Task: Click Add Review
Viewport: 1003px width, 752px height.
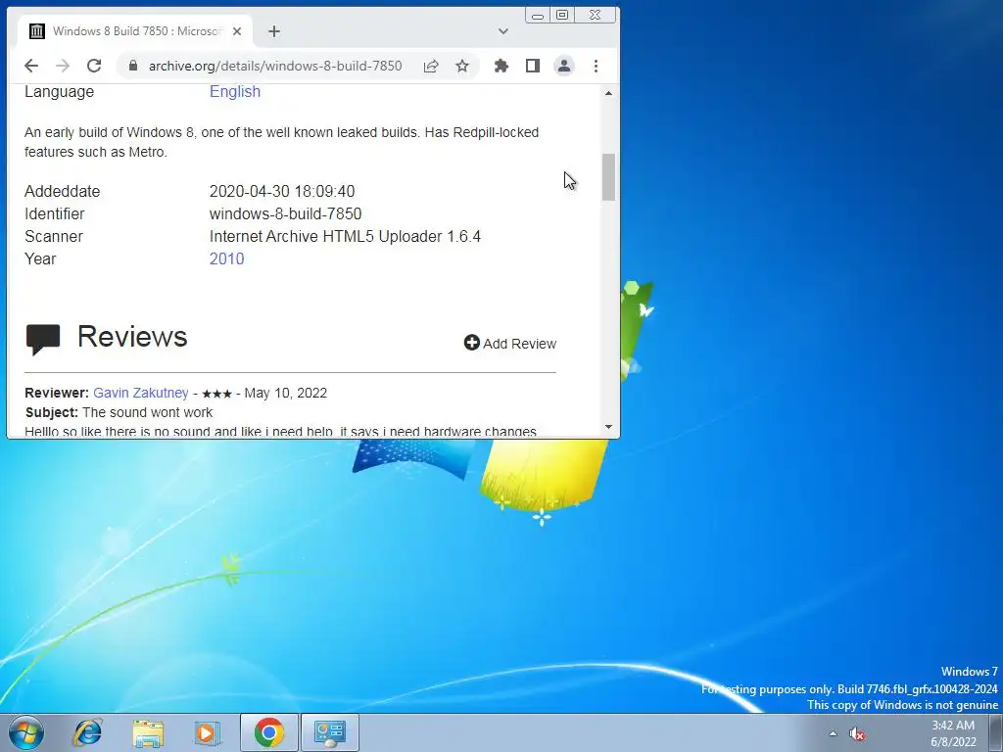Action: tap(509, 344)
